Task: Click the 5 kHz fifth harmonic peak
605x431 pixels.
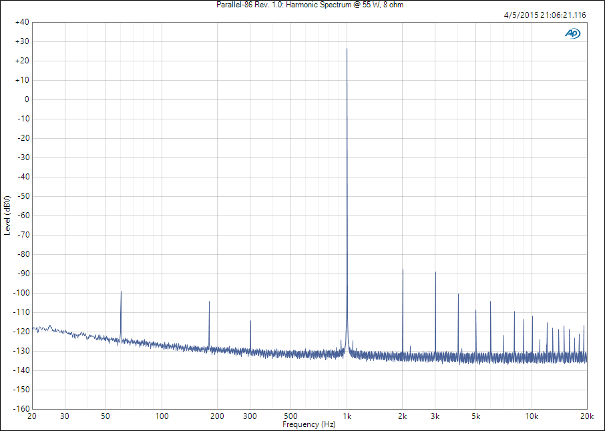Action: click(475, 310)
